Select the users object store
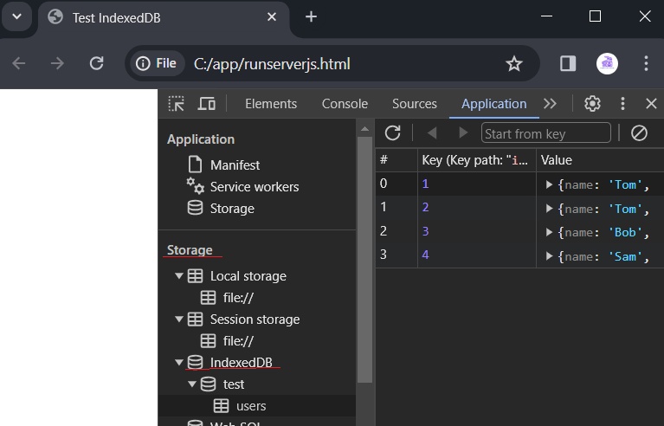Viewport: 664px width, 426px height. coord(251,406)
